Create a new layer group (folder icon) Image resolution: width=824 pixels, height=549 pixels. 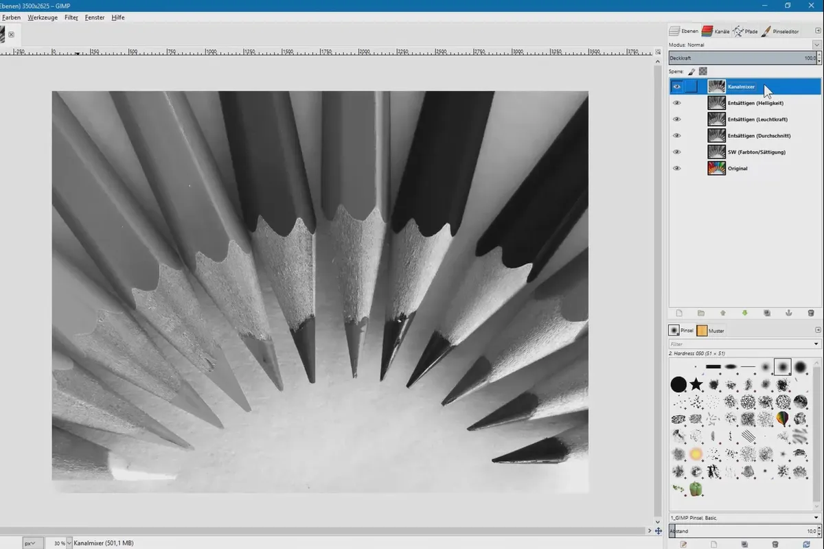[x=701, y=313]
